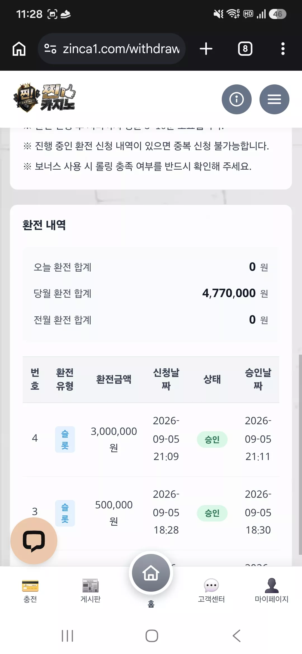
Task: Open the floating live chat bubble
Action: pos(34,541)
